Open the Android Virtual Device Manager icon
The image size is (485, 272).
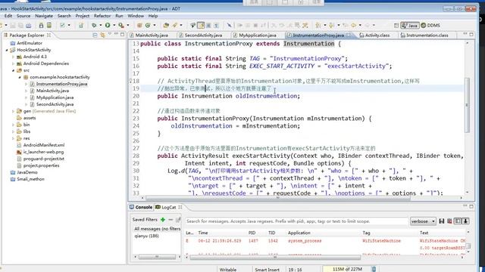point(48,25)
